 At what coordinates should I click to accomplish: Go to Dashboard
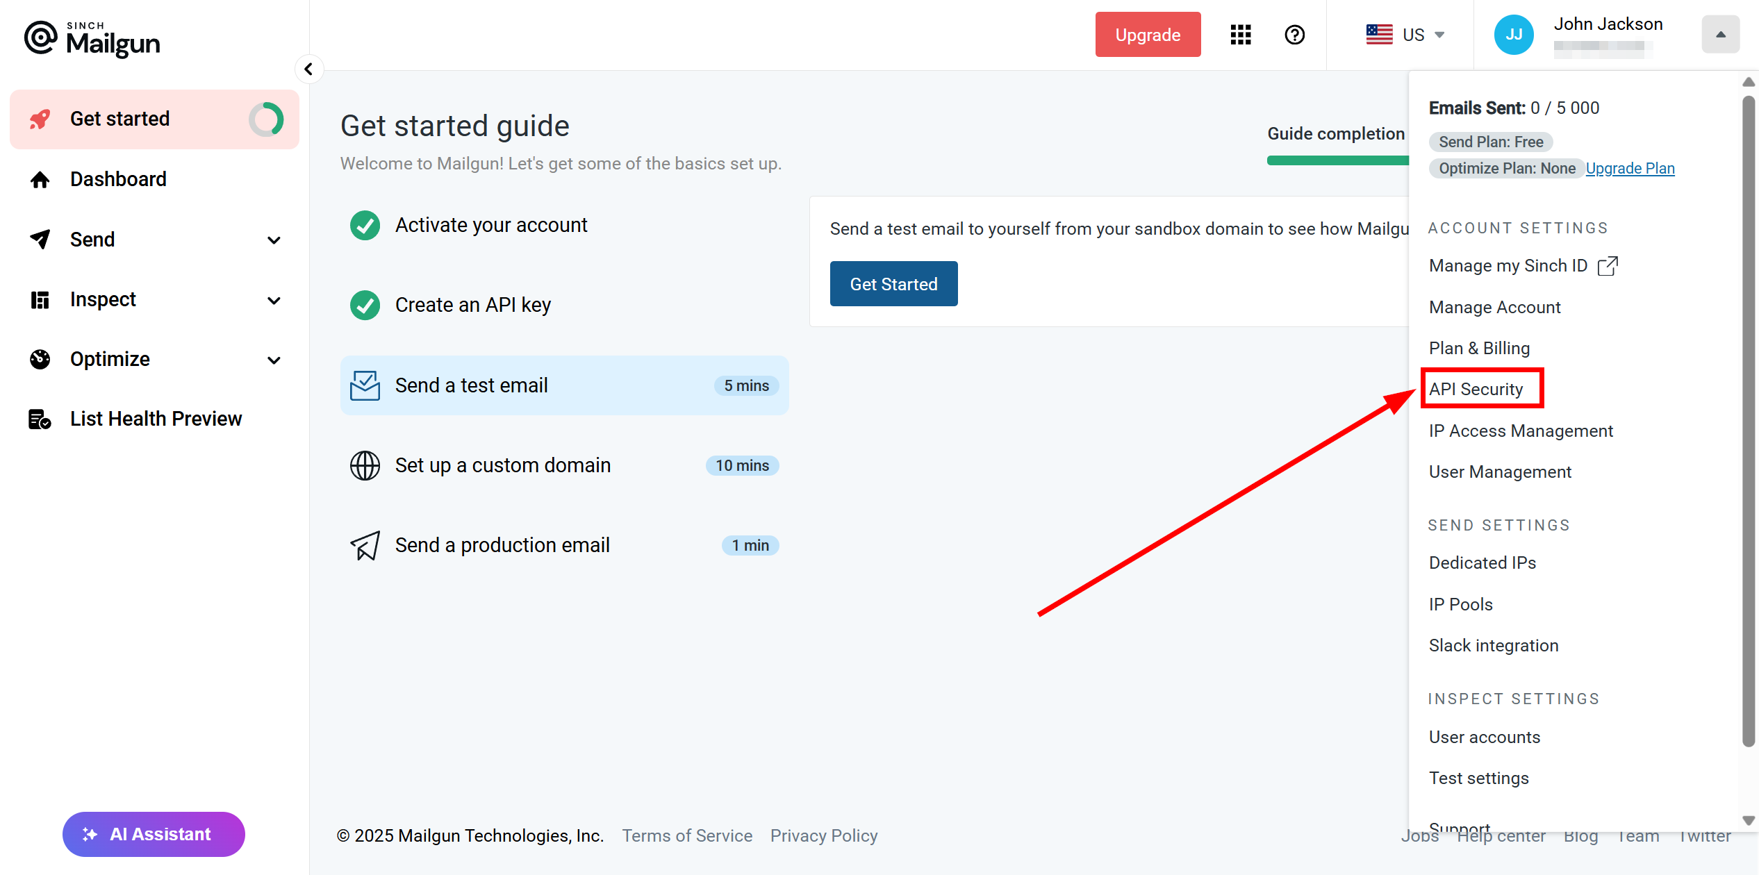tap(154, 180)
